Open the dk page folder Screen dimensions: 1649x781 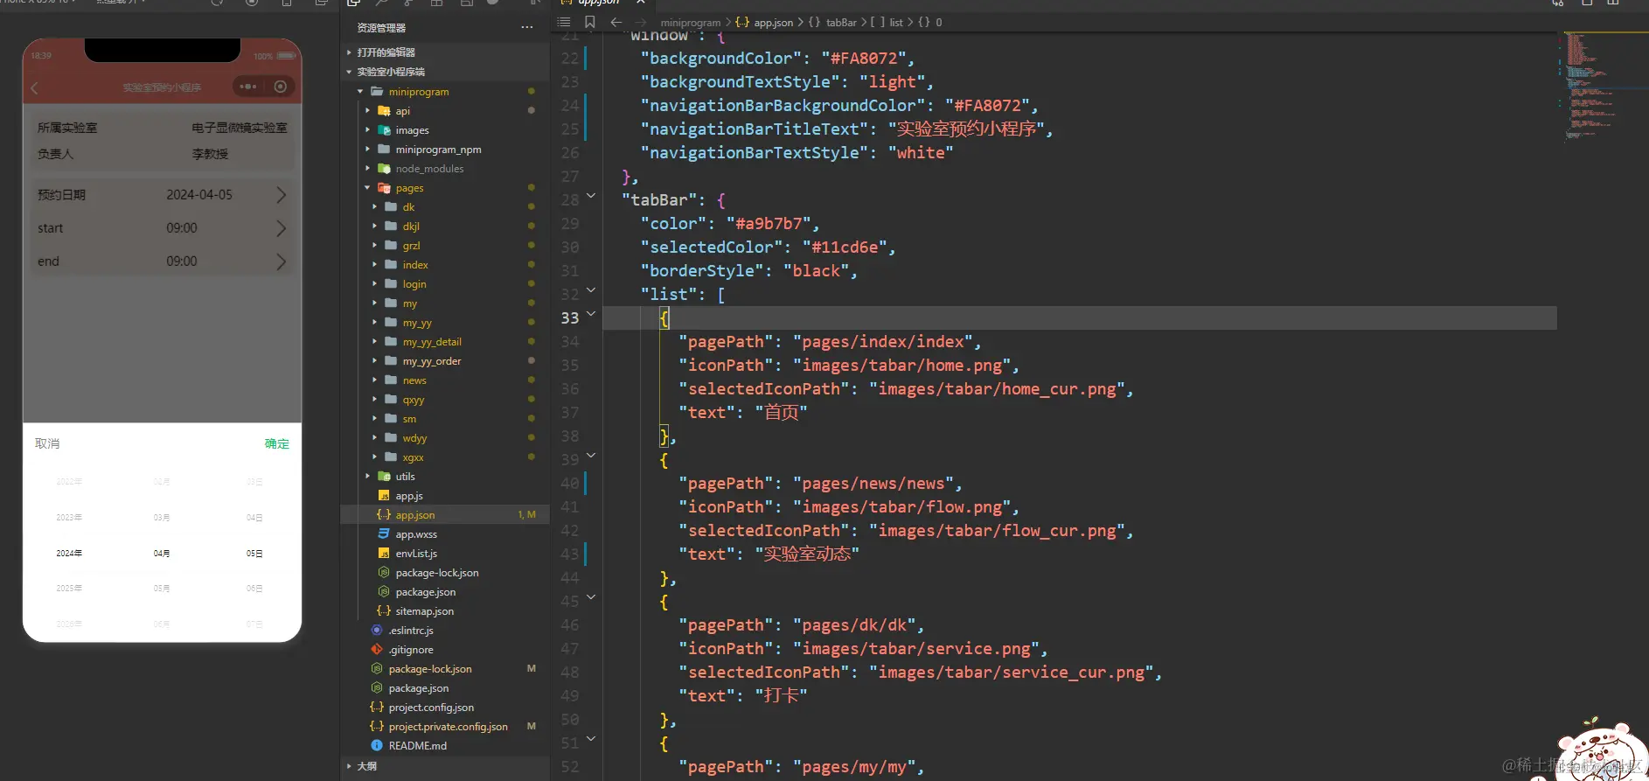tap(408, 207)
